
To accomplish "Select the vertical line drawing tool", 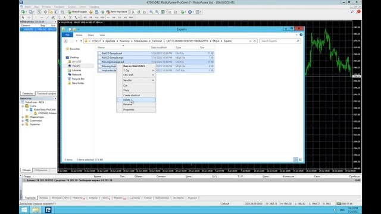I will pos(36,17).
